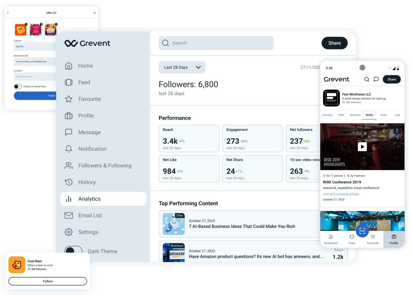Remove the third OFFER image thumbnail
412x295 pixels.
coord(56,24)
